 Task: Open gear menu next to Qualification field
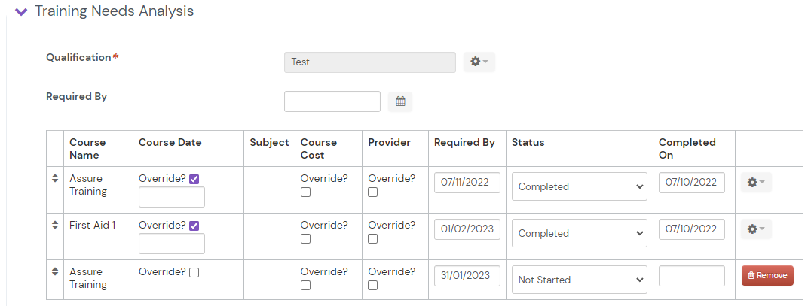pos(479,62)
